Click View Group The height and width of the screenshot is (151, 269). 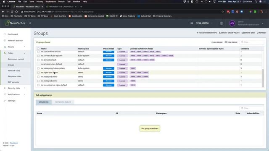click(231, 42)
